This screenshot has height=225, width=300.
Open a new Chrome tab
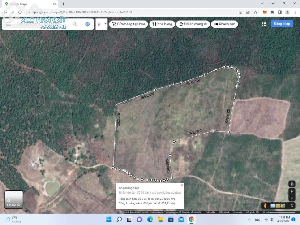click(63, 4)
